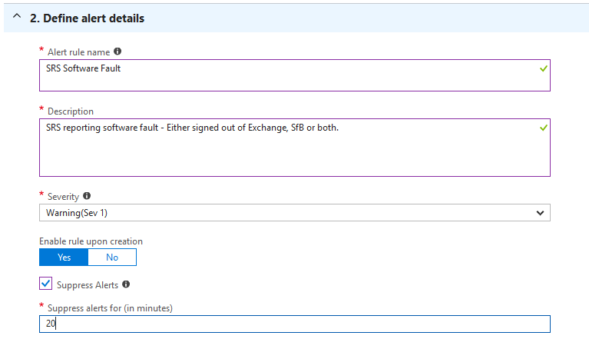Click the Suppress Alerts label text
The width and height of the screenshot is (589, 339).
[x=88, y=285]
